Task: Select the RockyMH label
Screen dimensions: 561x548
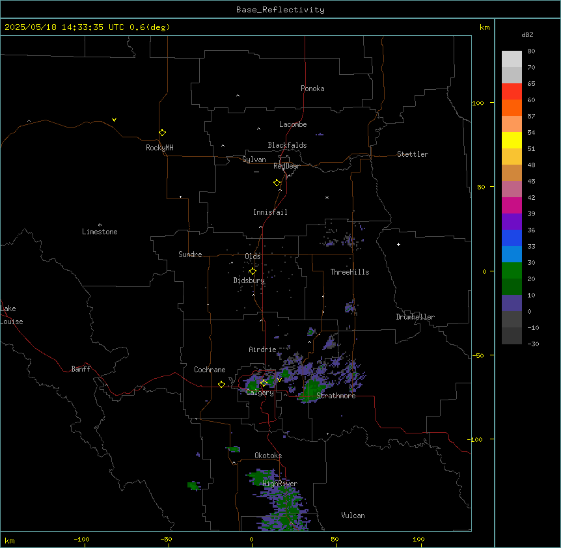Action: click(x=159, y=148)
